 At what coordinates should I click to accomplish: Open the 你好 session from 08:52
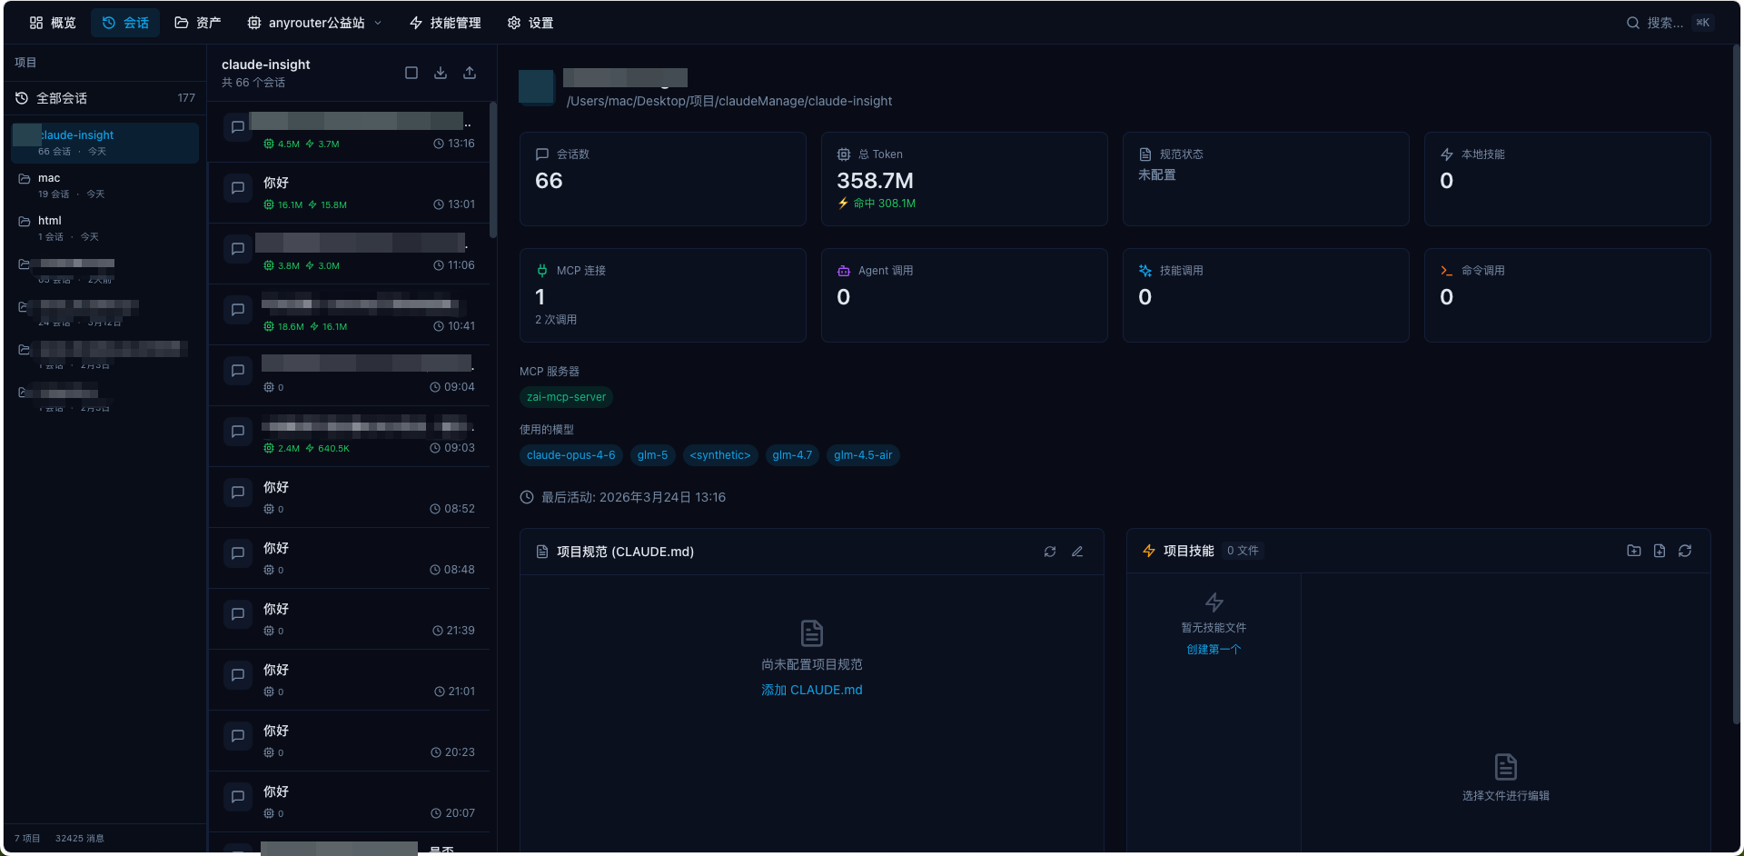[x=349, y=497]
